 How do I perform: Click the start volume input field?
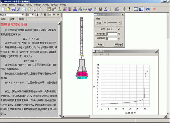(x=112, y=34)
